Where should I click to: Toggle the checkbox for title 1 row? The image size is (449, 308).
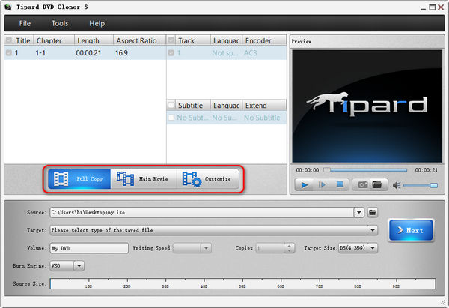point(9,52)
